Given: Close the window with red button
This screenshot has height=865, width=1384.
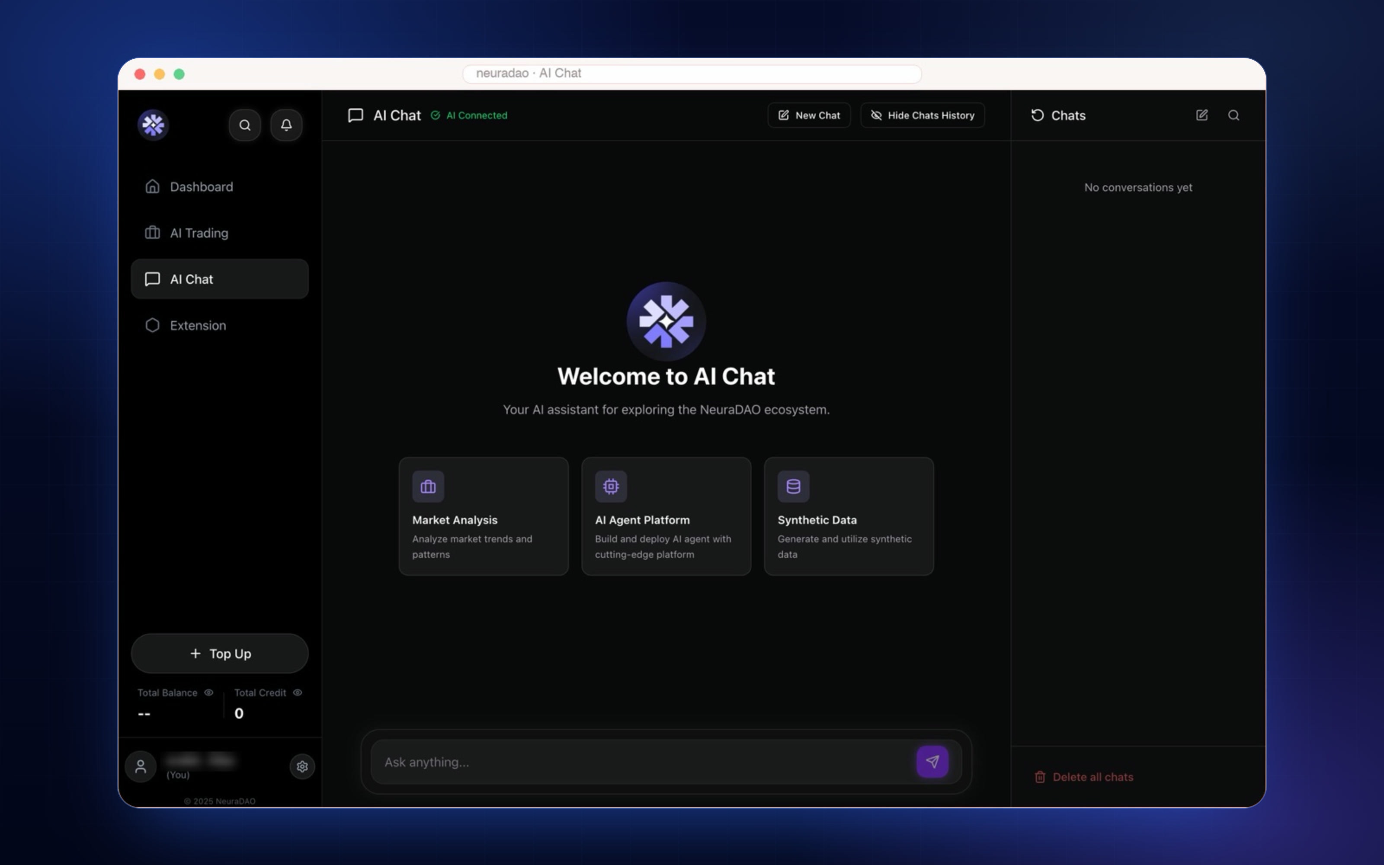Looking at the screenshot, I should (140, 74).
